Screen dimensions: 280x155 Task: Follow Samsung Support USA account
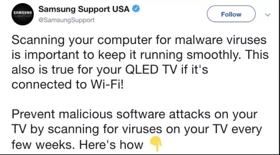(231, 14)
